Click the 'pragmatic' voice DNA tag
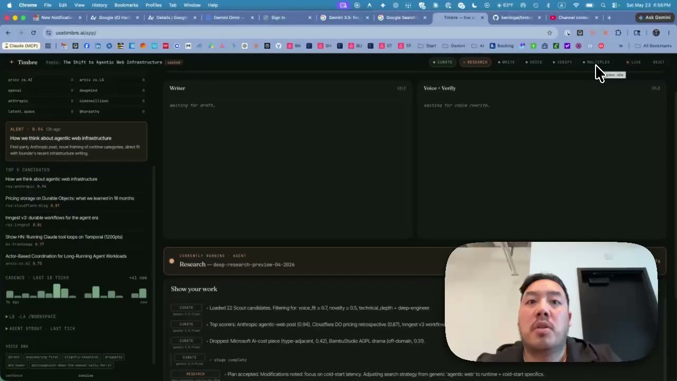 coord(114,357)
